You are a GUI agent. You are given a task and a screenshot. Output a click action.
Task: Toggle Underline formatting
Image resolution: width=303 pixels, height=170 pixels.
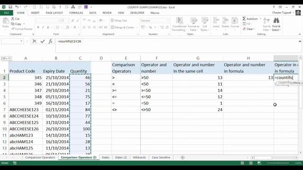tap(48, 27)
